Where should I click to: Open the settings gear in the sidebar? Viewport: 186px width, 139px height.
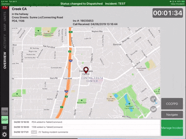coord(4,134)
